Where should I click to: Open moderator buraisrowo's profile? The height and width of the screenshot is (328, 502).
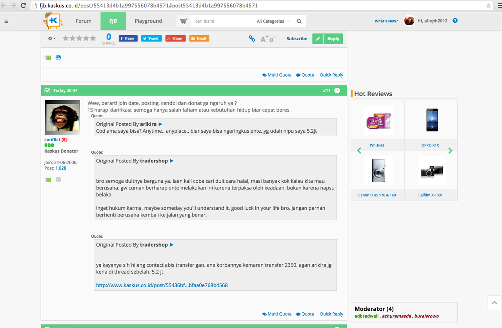coord(427,316)
